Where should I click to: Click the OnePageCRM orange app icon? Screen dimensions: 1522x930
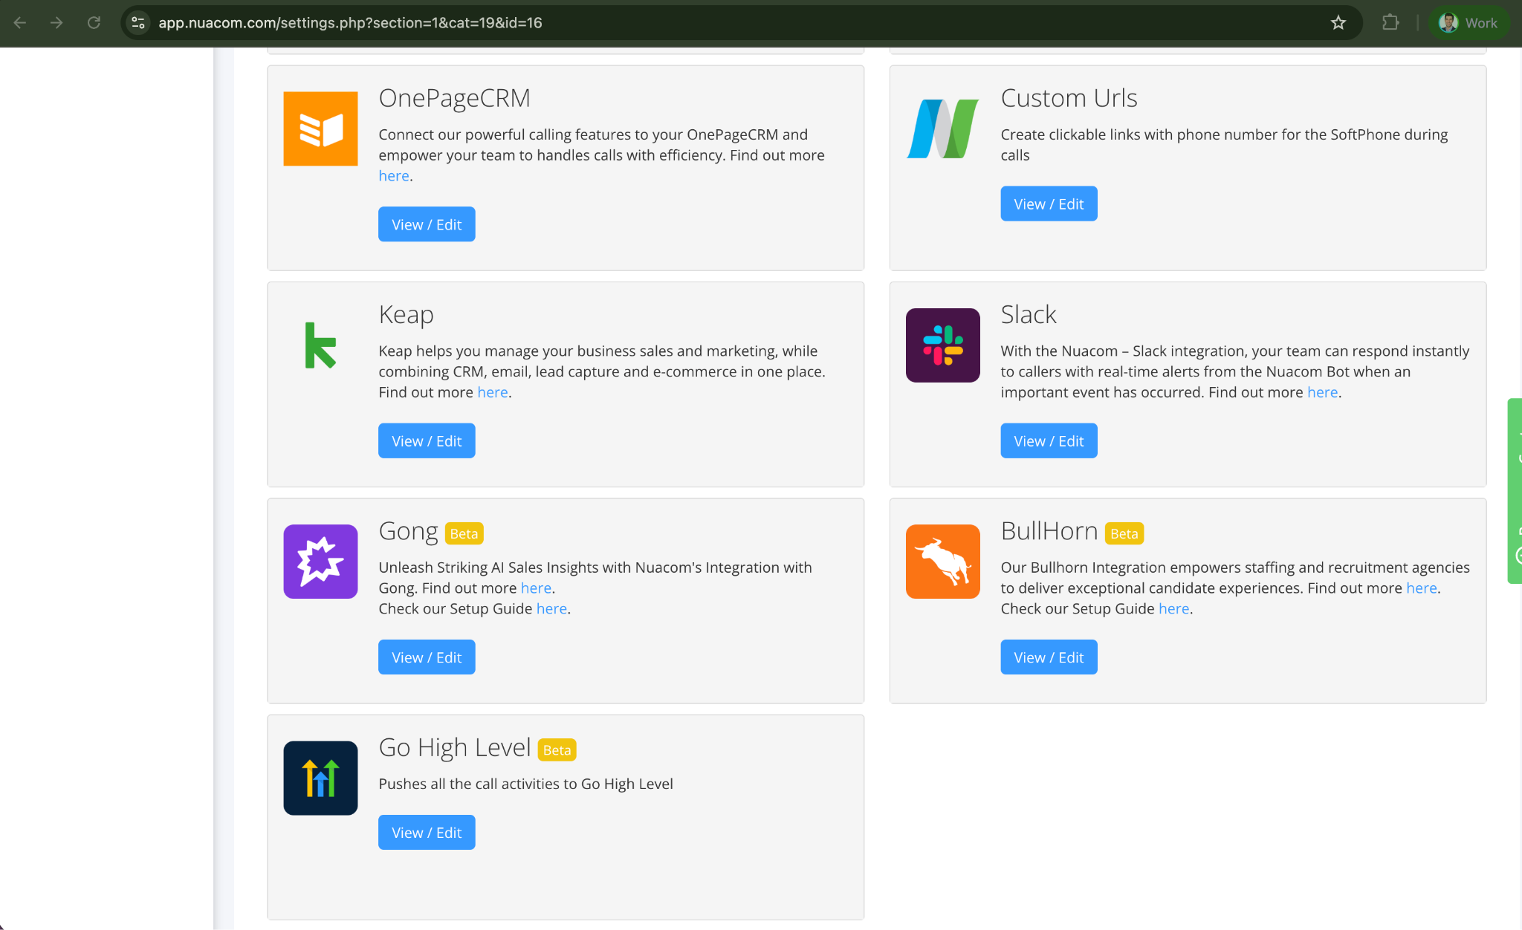click(320, 129)
